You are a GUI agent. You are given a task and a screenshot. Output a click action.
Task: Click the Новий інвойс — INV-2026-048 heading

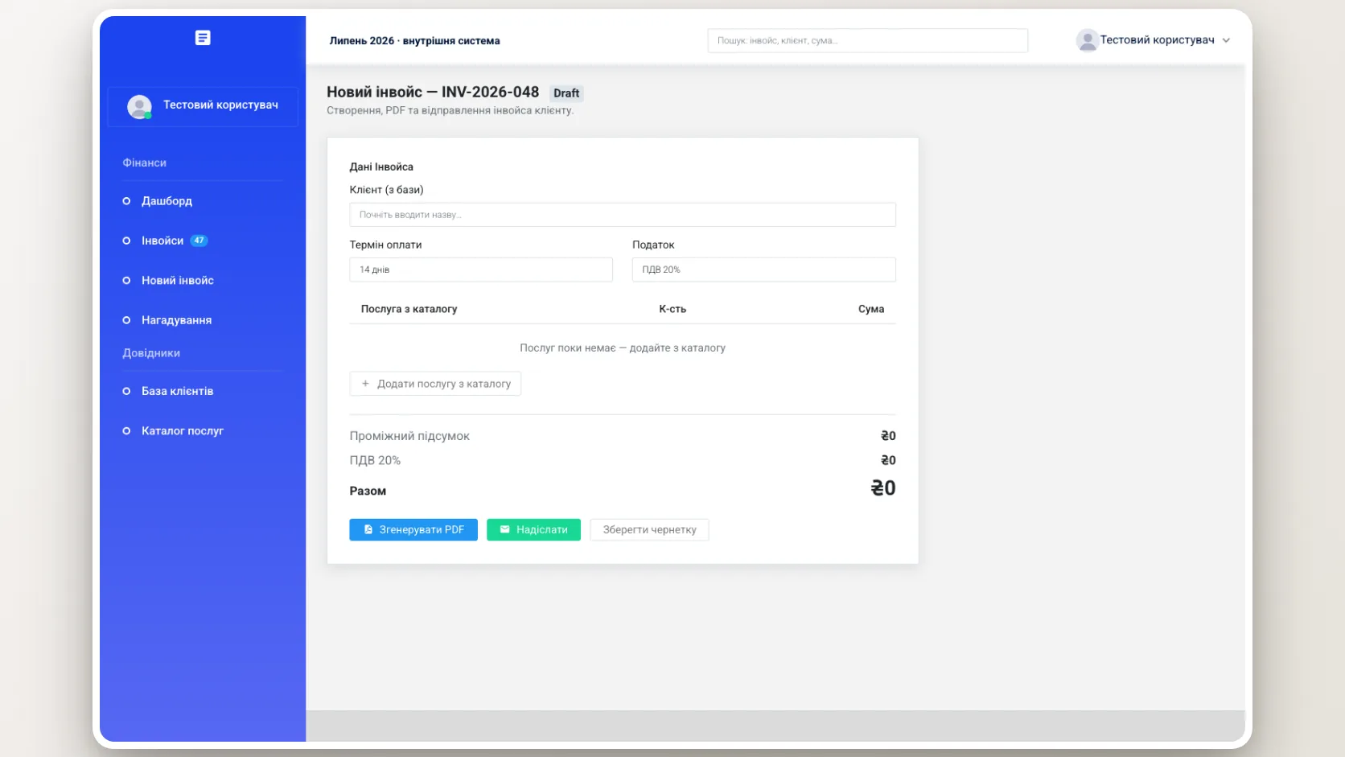coord(433,93)
